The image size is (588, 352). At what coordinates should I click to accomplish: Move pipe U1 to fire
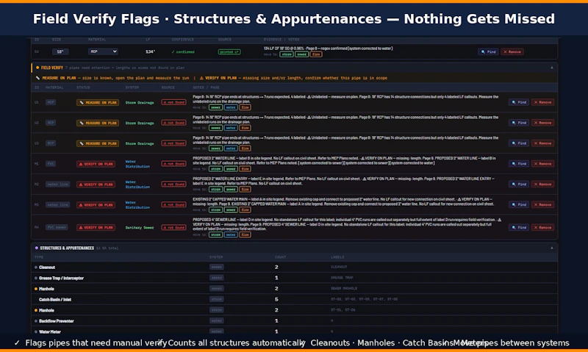coord(245,107)
